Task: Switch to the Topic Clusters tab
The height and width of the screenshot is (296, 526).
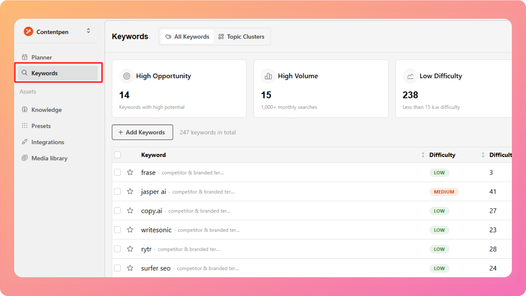Action: (242, 37)
